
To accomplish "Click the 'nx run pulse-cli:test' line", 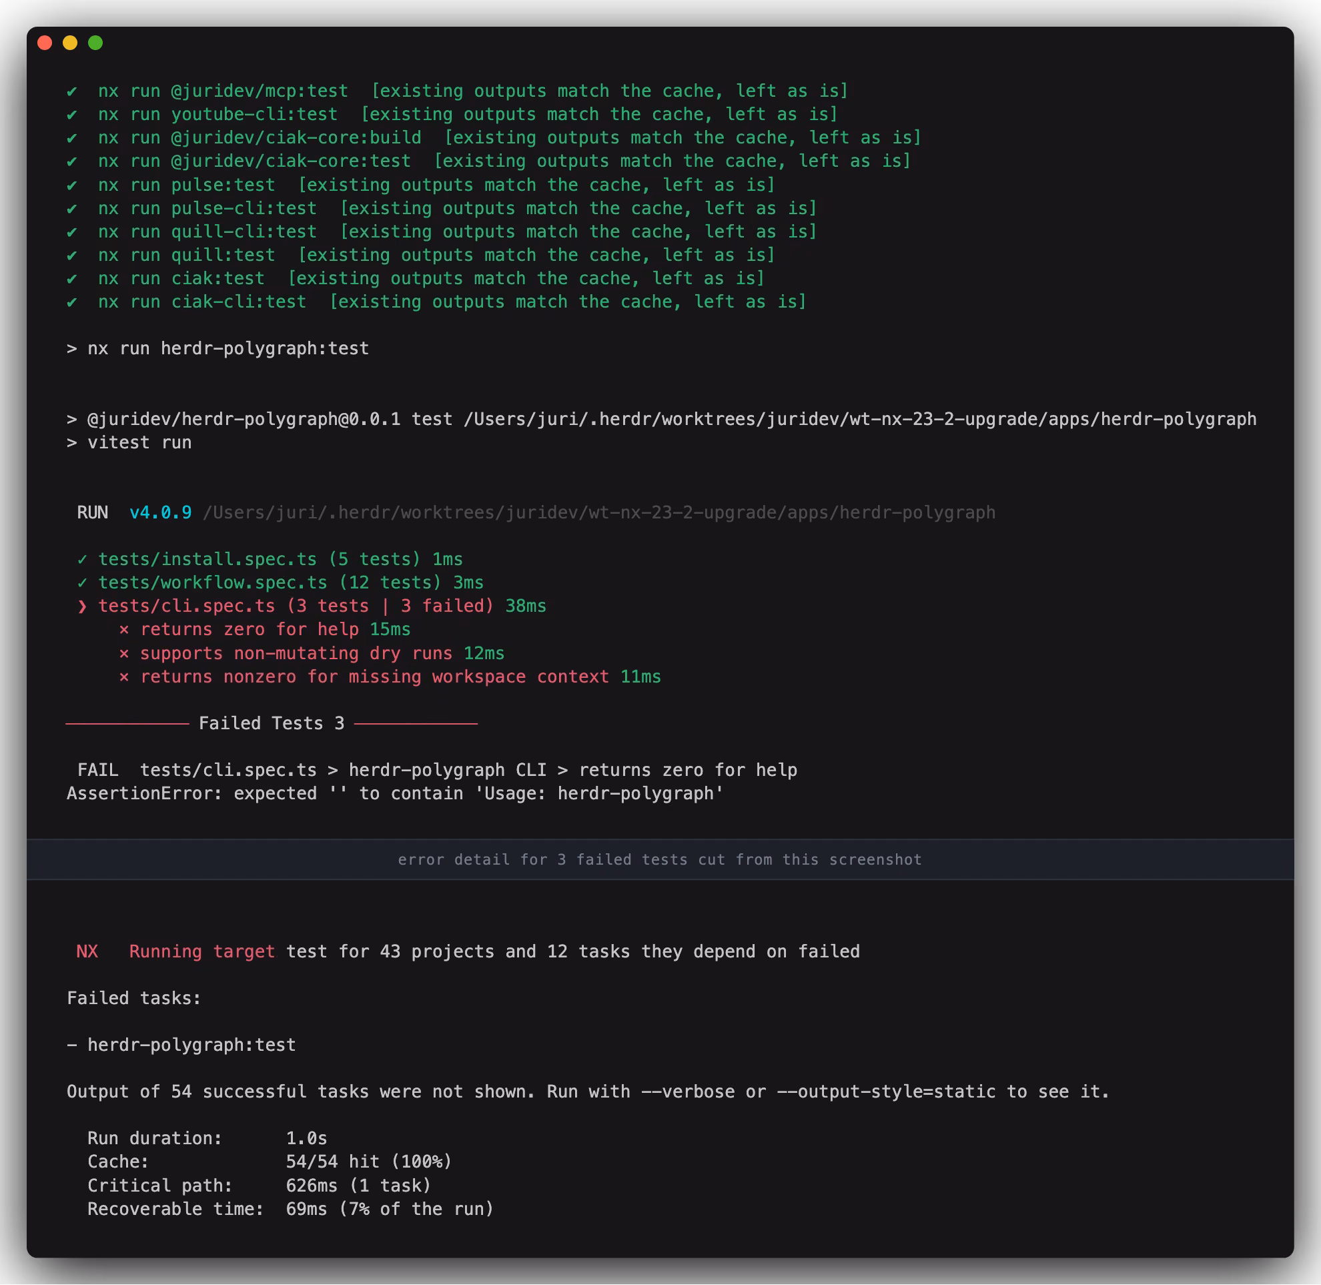I will (442, 209).
